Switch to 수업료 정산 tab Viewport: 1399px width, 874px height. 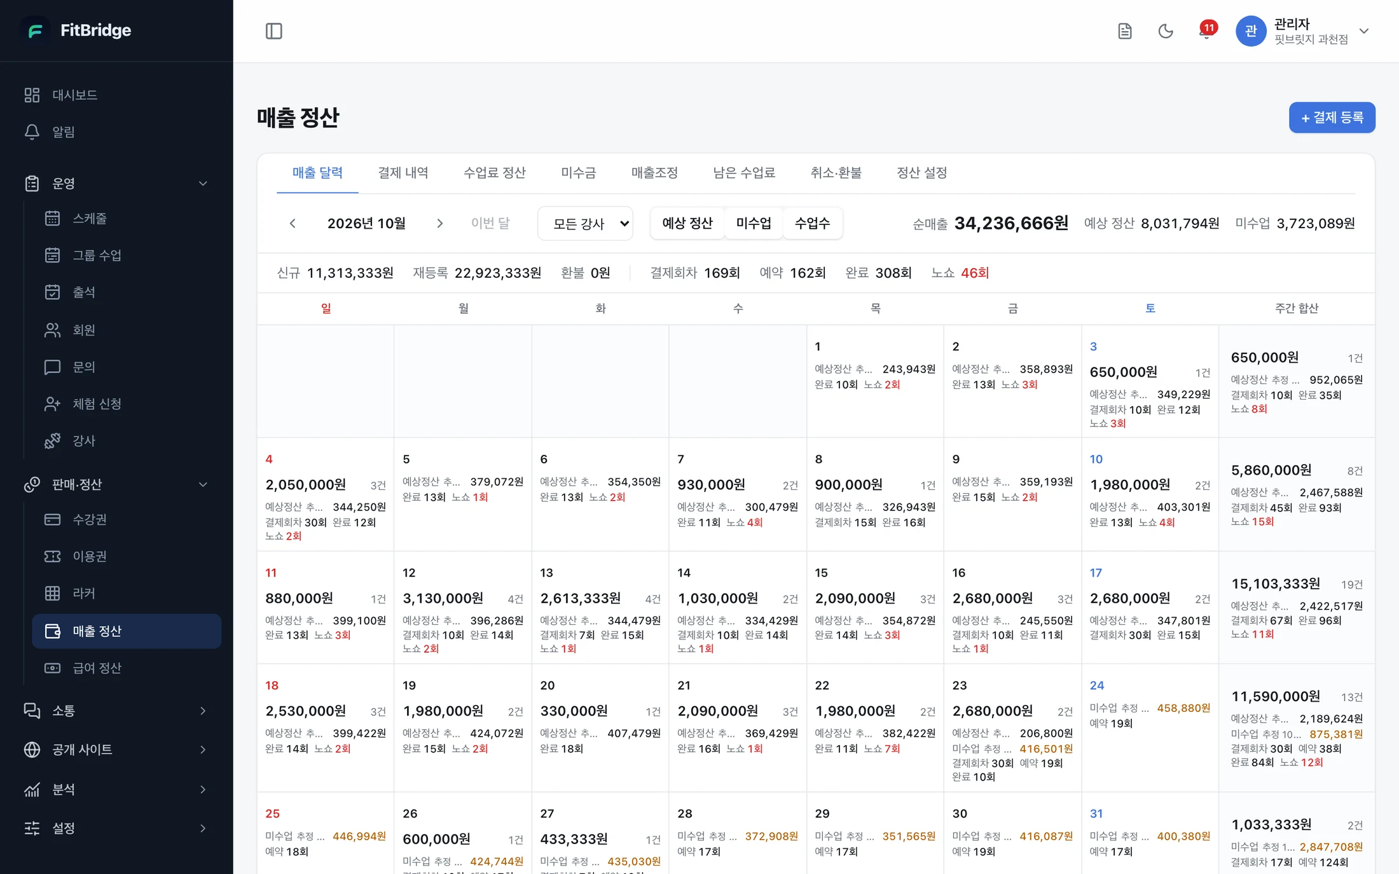[494, 173]
